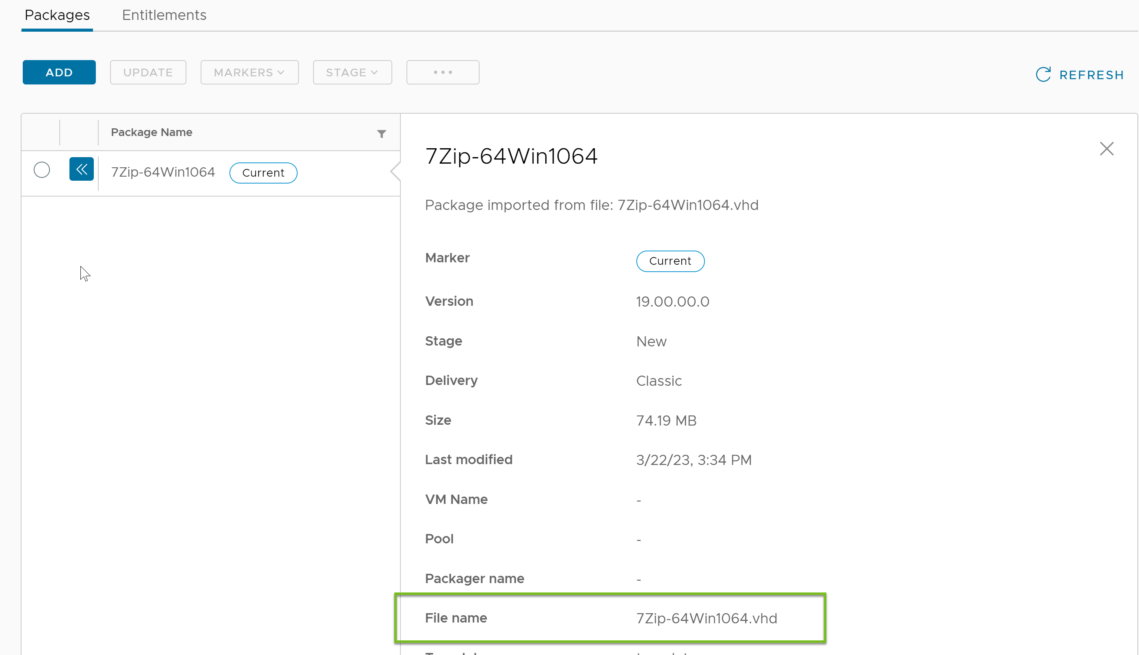The width and height of the screenshot is (1139, 655).
Task: Click the last modified date 3/22/23, 3:34 PM
Action: pyautogui.click(x=694, y=460)
